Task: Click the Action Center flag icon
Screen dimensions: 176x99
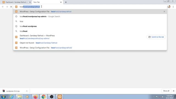Action: pyautogui.click(x=157, y=97)
